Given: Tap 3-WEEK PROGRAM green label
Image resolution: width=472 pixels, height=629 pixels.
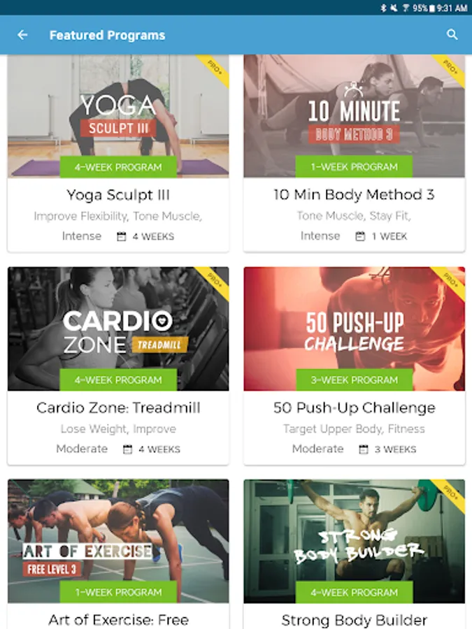Looking at the screenshot, I should pyautogui.click(x=354, y=379).
